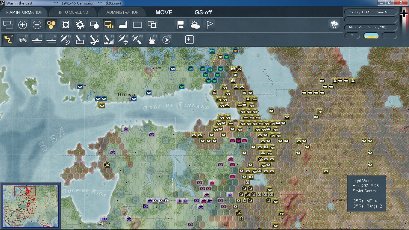Click the Light Woods hex info text

click(x=363, y=181)
